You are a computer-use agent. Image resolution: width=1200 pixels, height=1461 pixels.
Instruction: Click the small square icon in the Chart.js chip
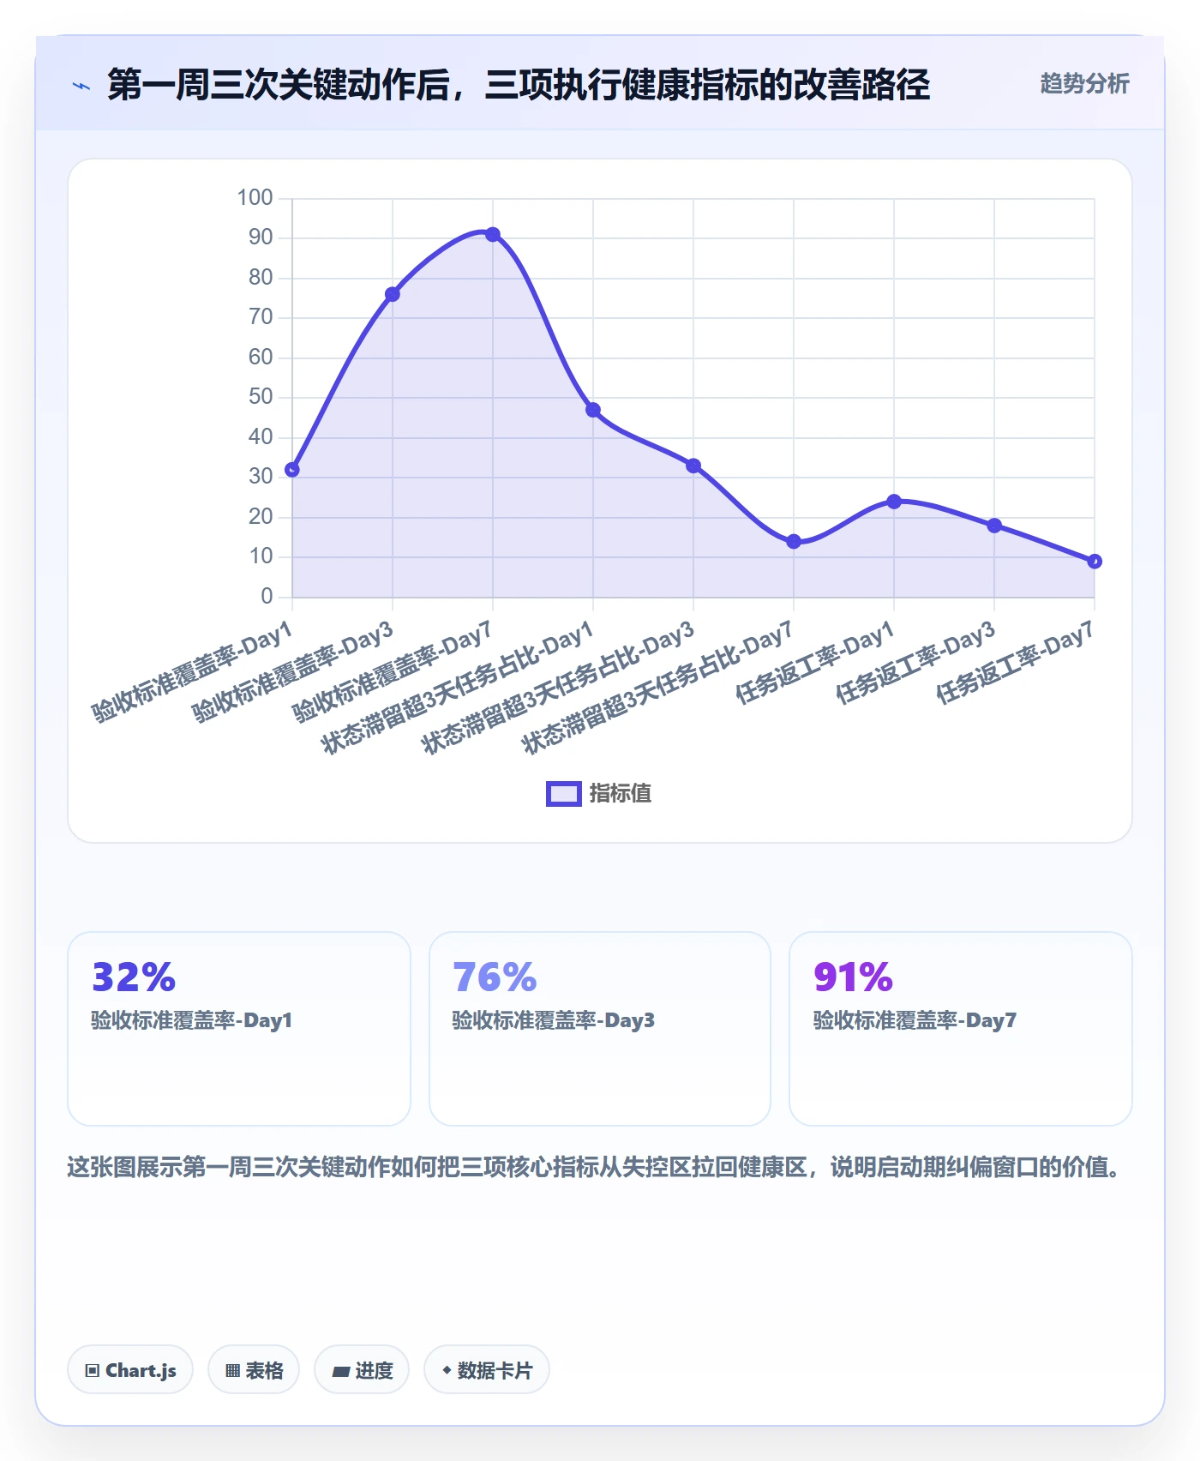(93, 1370)
